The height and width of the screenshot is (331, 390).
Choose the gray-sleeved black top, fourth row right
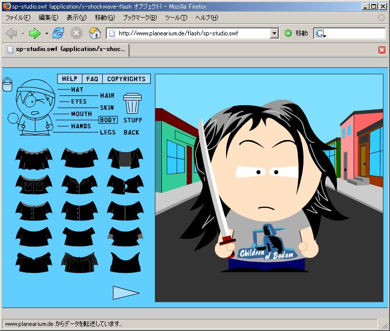pos(125,237)
